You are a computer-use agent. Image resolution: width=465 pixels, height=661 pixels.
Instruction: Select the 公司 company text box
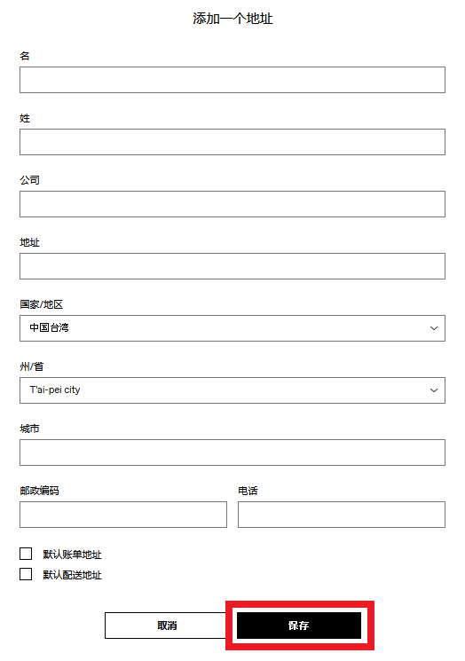click(232, 204)
